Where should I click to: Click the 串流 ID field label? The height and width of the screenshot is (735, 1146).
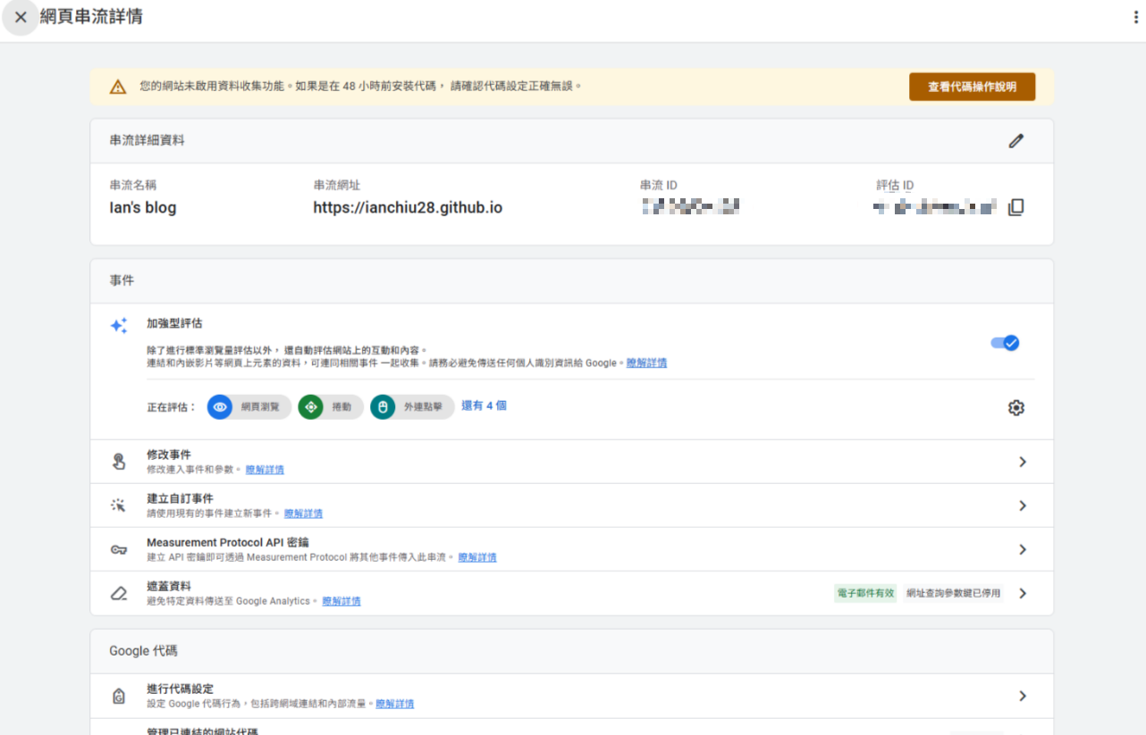659,185
